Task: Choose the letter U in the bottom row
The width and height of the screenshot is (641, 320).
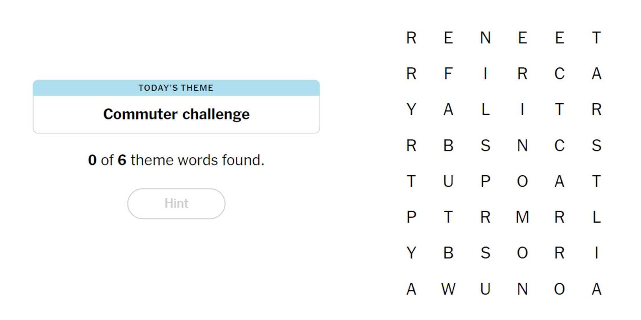Action: pyautogui.click(x=485, y=289)
